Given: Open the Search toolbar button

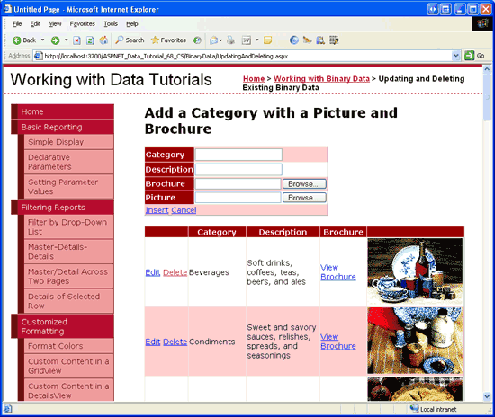Looking at the screenshot, I should pos(130,40).
